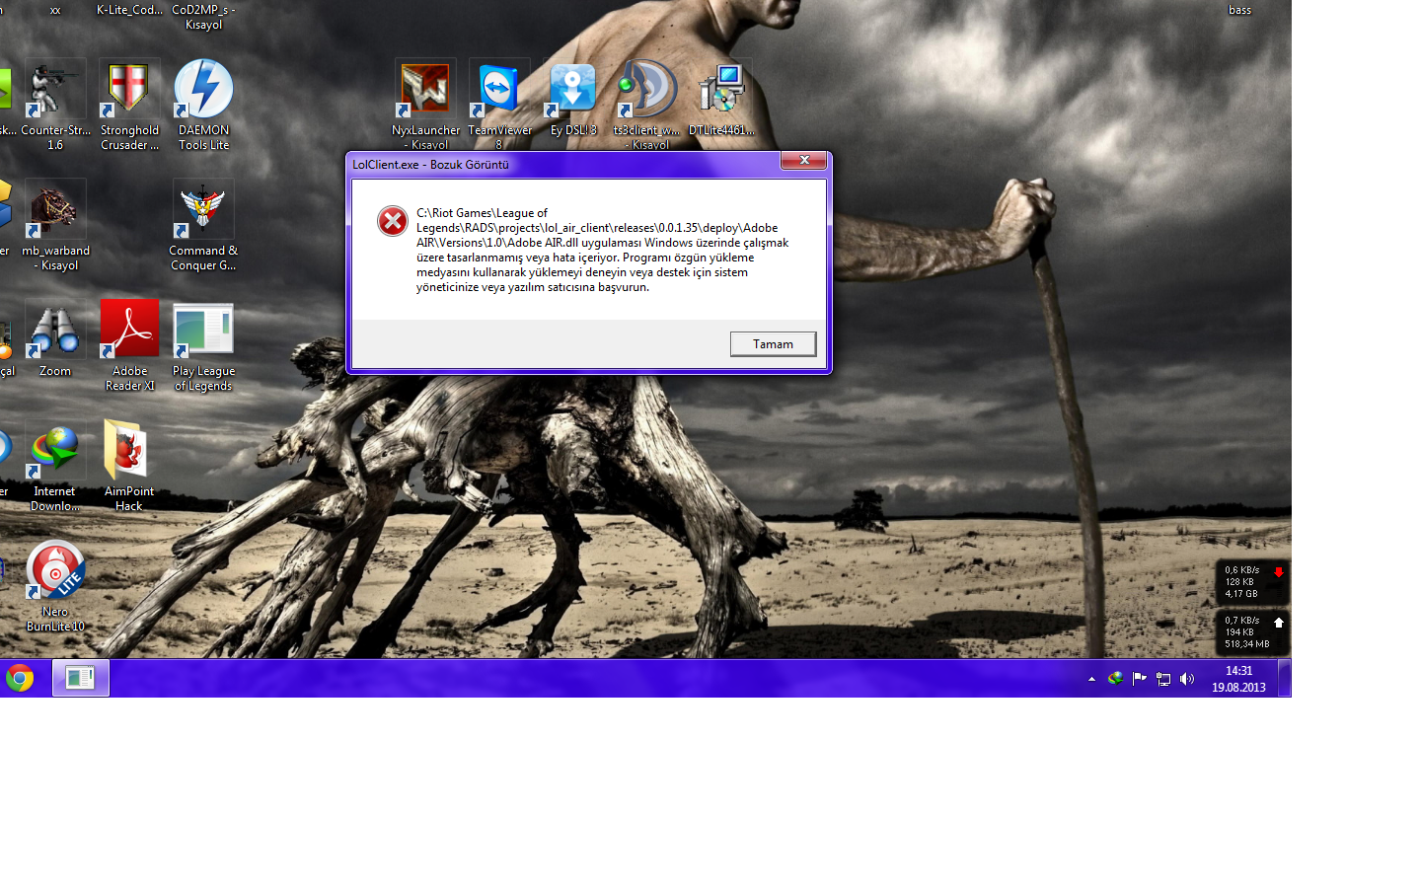Click the Action Center flag tray icon

(1140, 678)
